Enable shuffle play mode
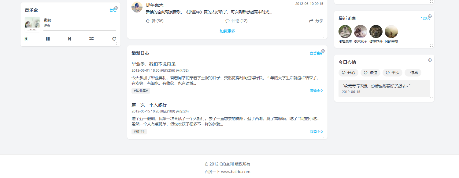The width and height of the screenshot is (459, 178). [x=91, y=39]
